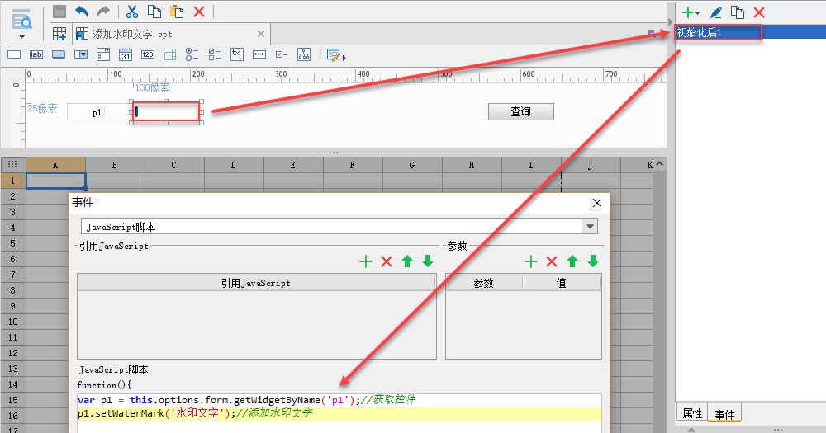Cut the selection with the scissors icon
Screen dimensions: 826x433
click(131, 11)
